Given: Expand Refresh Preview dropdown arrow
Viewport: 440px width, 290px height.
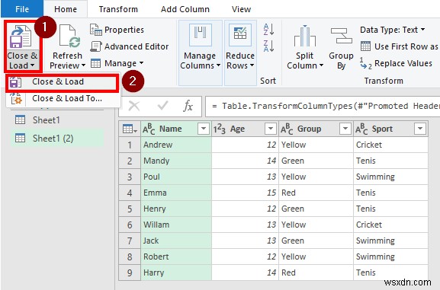Looking at the screenshot, I should pos(83,65).
